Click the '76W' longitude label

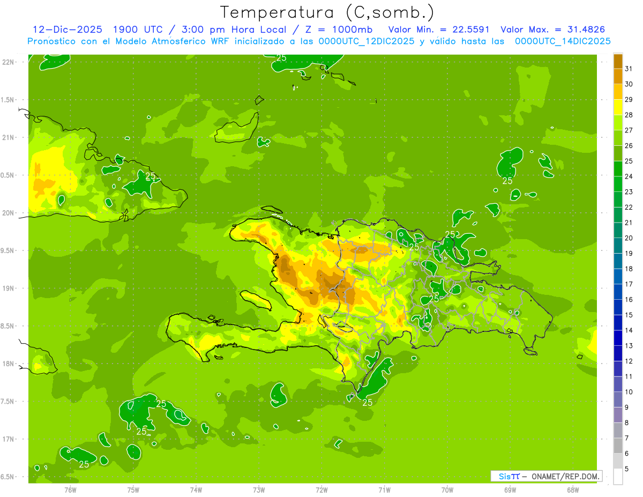(70, 489)
